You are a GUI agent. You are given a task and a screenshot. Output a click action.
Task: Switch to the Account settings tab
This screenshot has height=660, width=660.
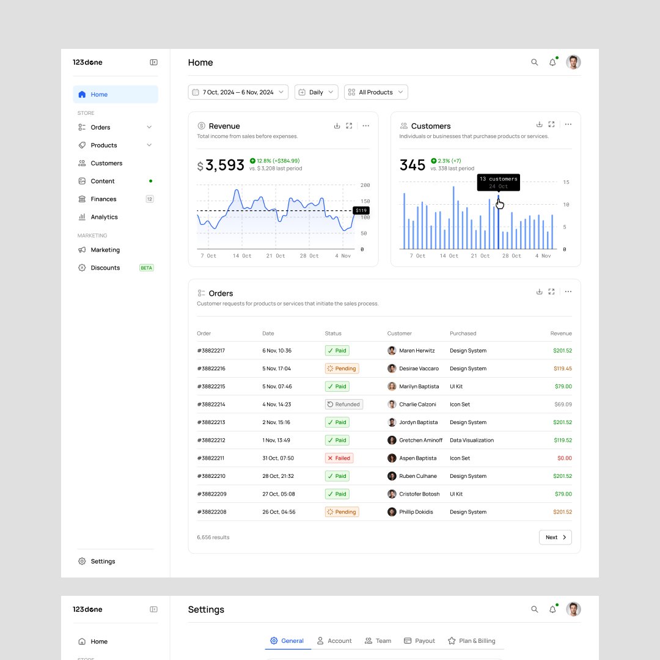334,640
